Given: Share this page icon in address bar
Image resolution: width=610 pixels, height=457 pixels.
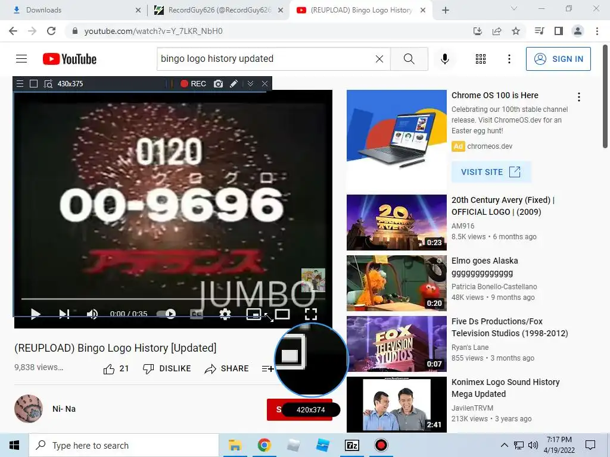Looking at the screenshot, I should tap(497, 31).
